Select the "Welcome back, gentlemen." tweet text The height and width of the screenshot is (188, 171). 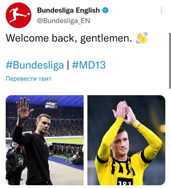[69, 38]
